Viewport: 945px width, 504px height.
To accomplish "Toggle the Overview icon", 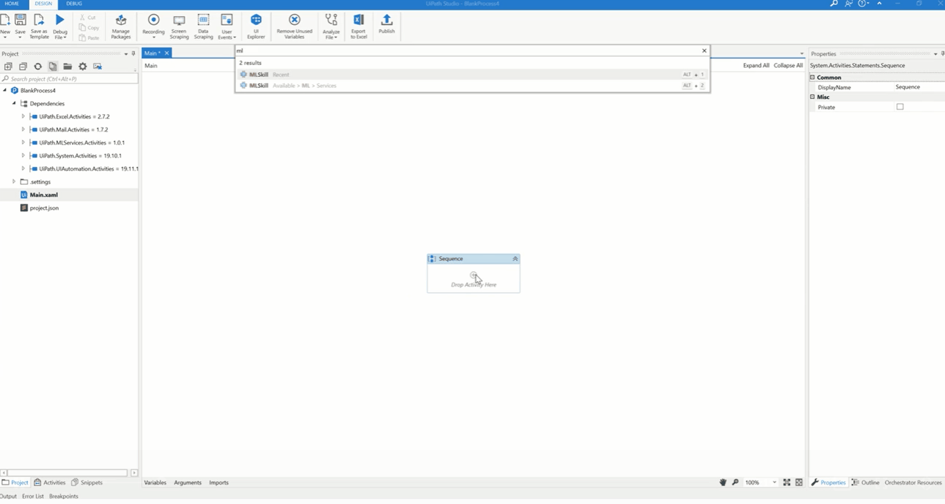I will point(799,483).
